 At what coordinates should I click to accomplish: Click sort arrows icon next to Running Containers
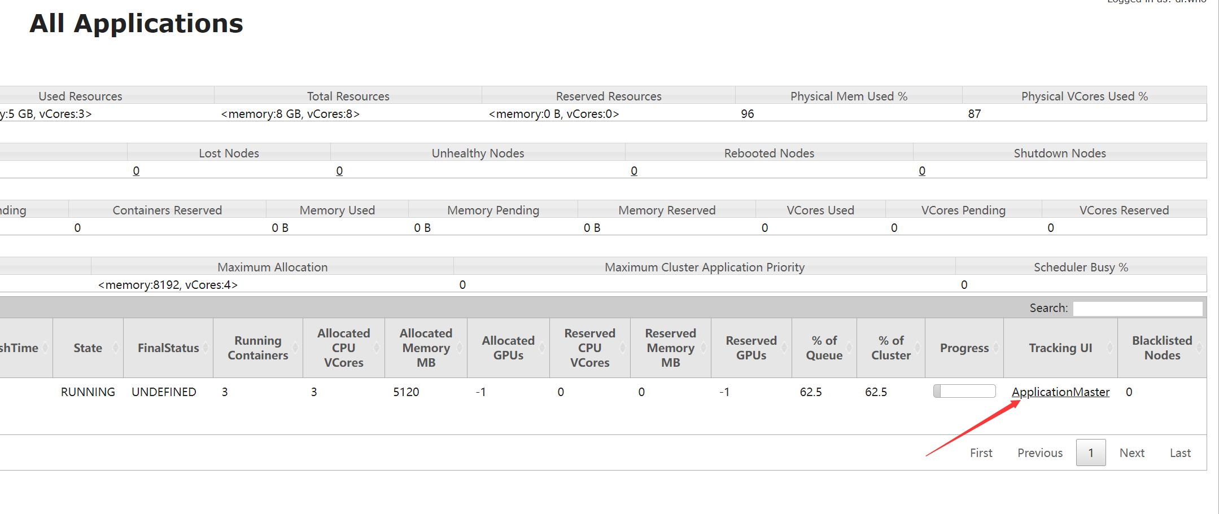pyautogui.click(x=295, y=348)
